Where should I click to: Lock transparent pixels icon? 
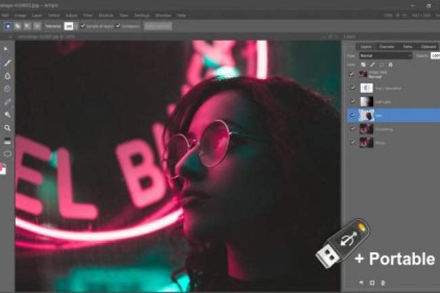pos(363,65)
